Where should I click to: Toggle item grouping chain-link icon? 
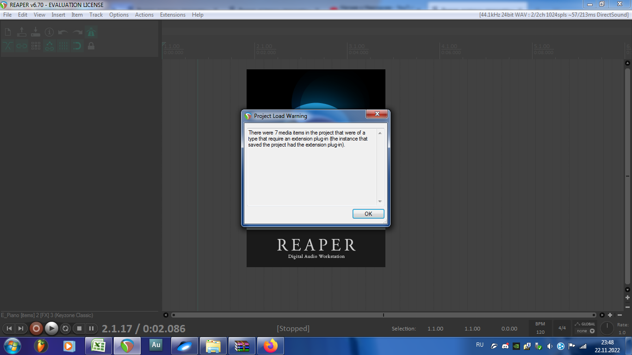[22, 46]
